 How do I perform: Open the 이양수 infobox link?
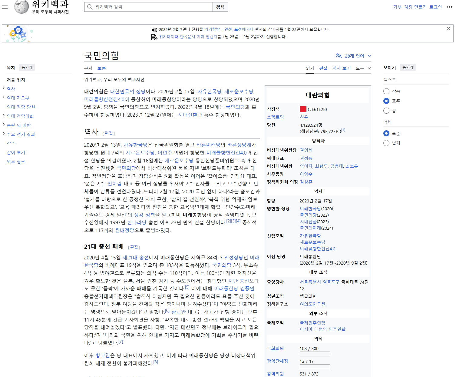(x=306, y=174)
